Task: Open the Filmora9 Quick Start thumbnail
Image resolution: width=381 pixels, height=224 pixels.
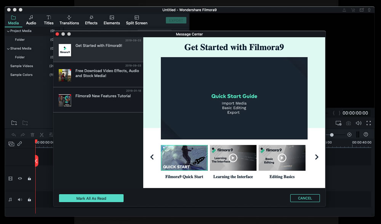Action: pyautogui.click(x=184, y=158)
